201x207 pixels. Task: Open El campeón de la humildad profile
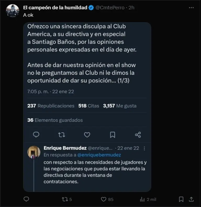55,8
